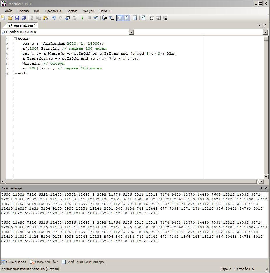Click PascalABC.NET title bar app icon

click(x=4, y=4)
